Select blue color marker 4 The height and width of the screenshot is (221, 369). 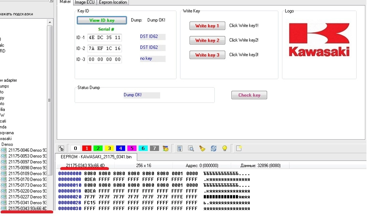point(120,148)
